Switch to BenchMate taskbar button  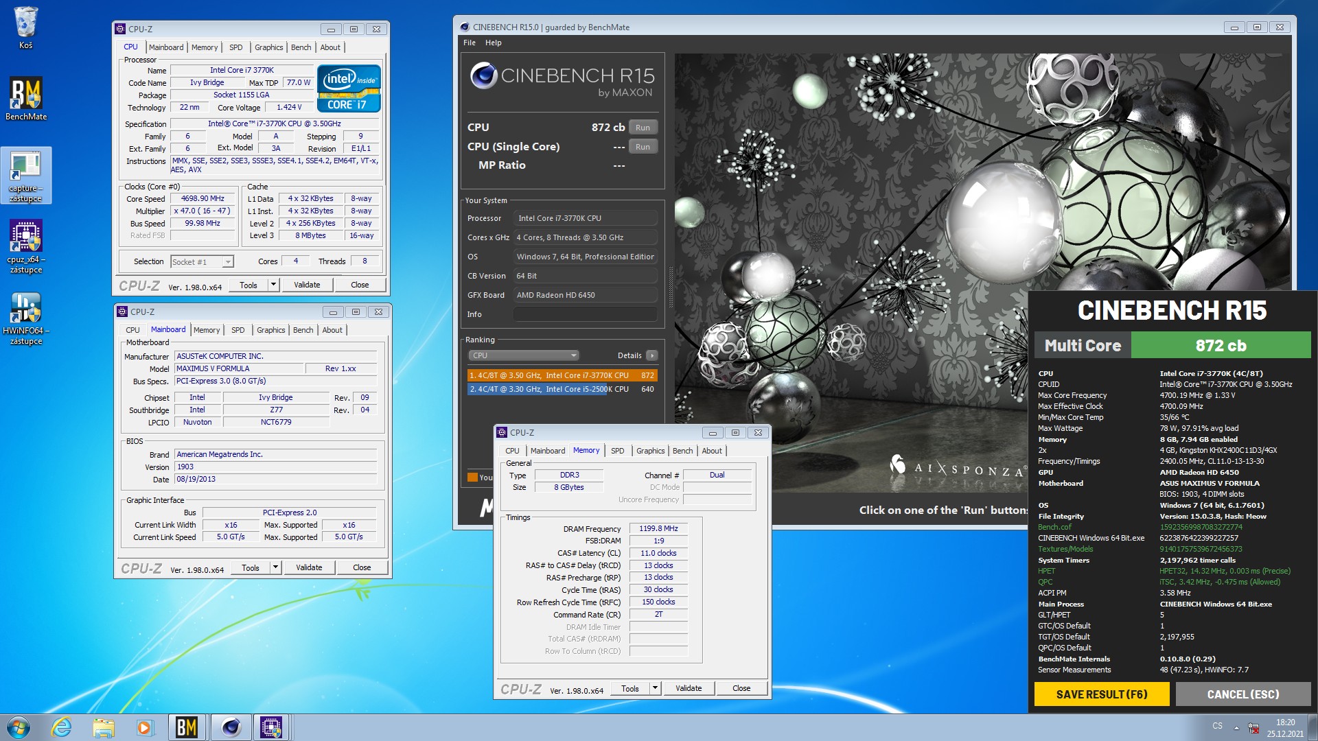click(187, 727)
